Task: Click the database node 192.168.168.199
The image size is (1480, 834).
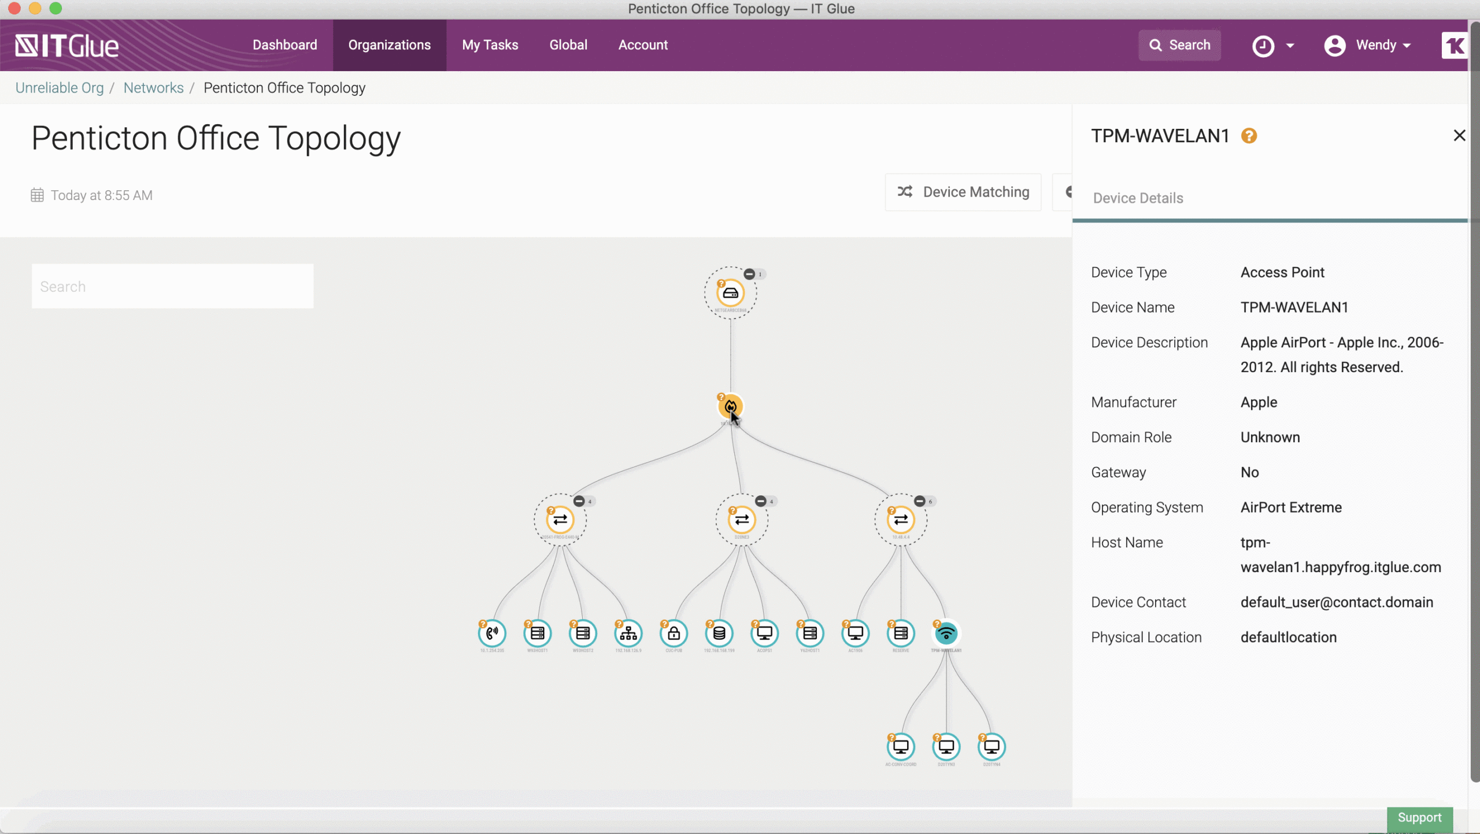Action: pyautogui.click(x=719, y=633)
